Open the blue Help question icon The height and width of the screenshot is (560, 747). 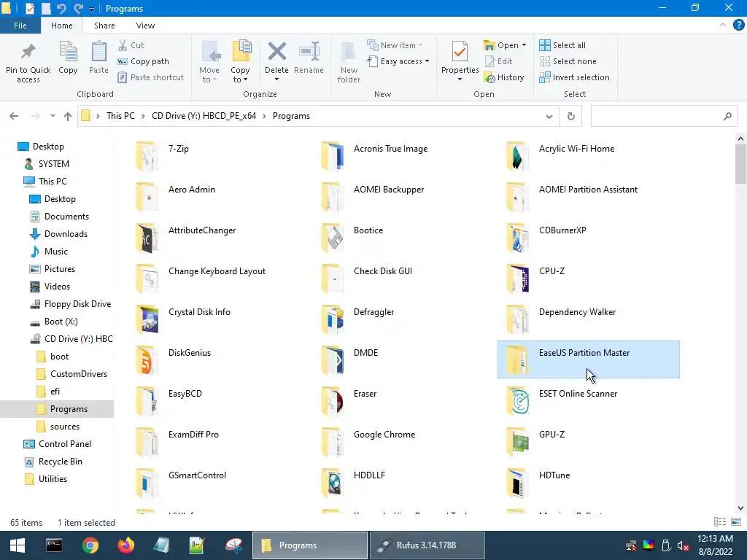[x=738, y=26]
